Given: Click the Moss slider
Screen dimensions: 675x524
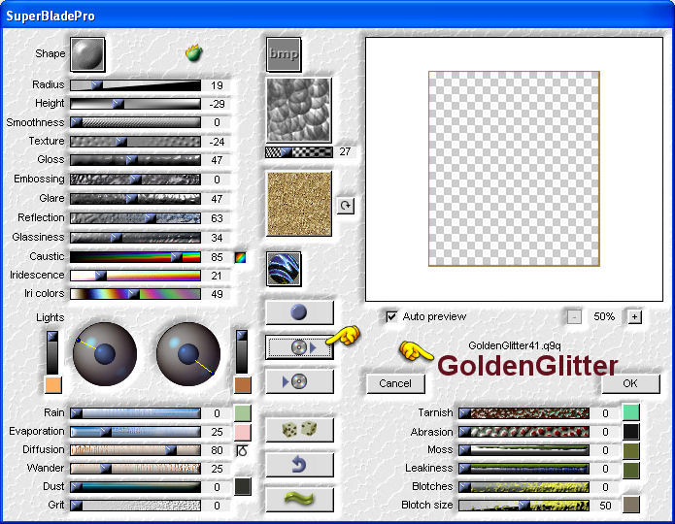Looking at the screenshot, I should click(x=523, y=450).
